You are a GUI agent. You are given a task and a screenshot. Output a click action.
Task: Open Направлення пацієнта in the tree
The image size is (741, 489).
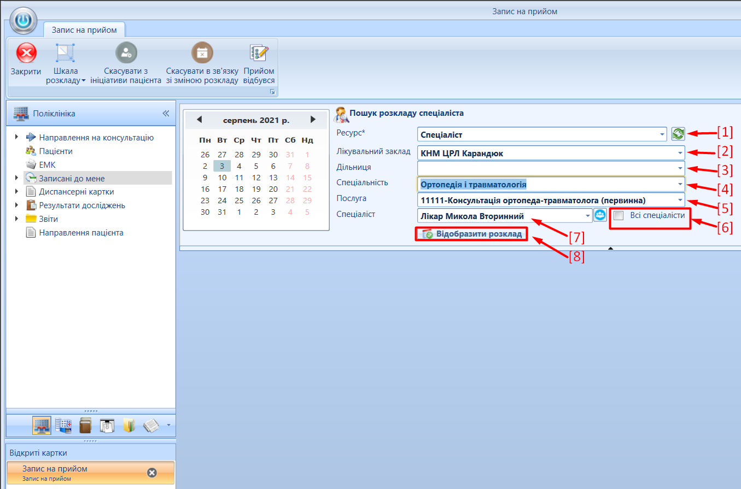(x=81, y=233)
